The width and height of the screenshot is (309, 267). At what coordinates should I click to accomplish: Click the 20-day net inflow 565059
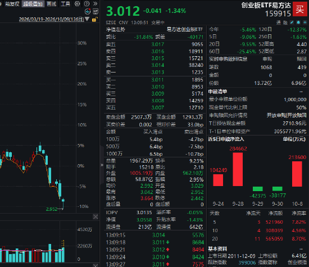pos(274,239)
